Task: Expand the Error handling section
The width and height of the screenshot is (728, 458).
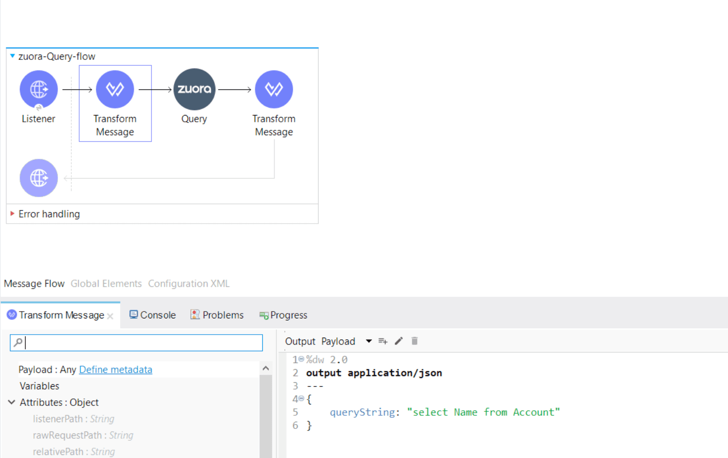Action: click(12, 214)
